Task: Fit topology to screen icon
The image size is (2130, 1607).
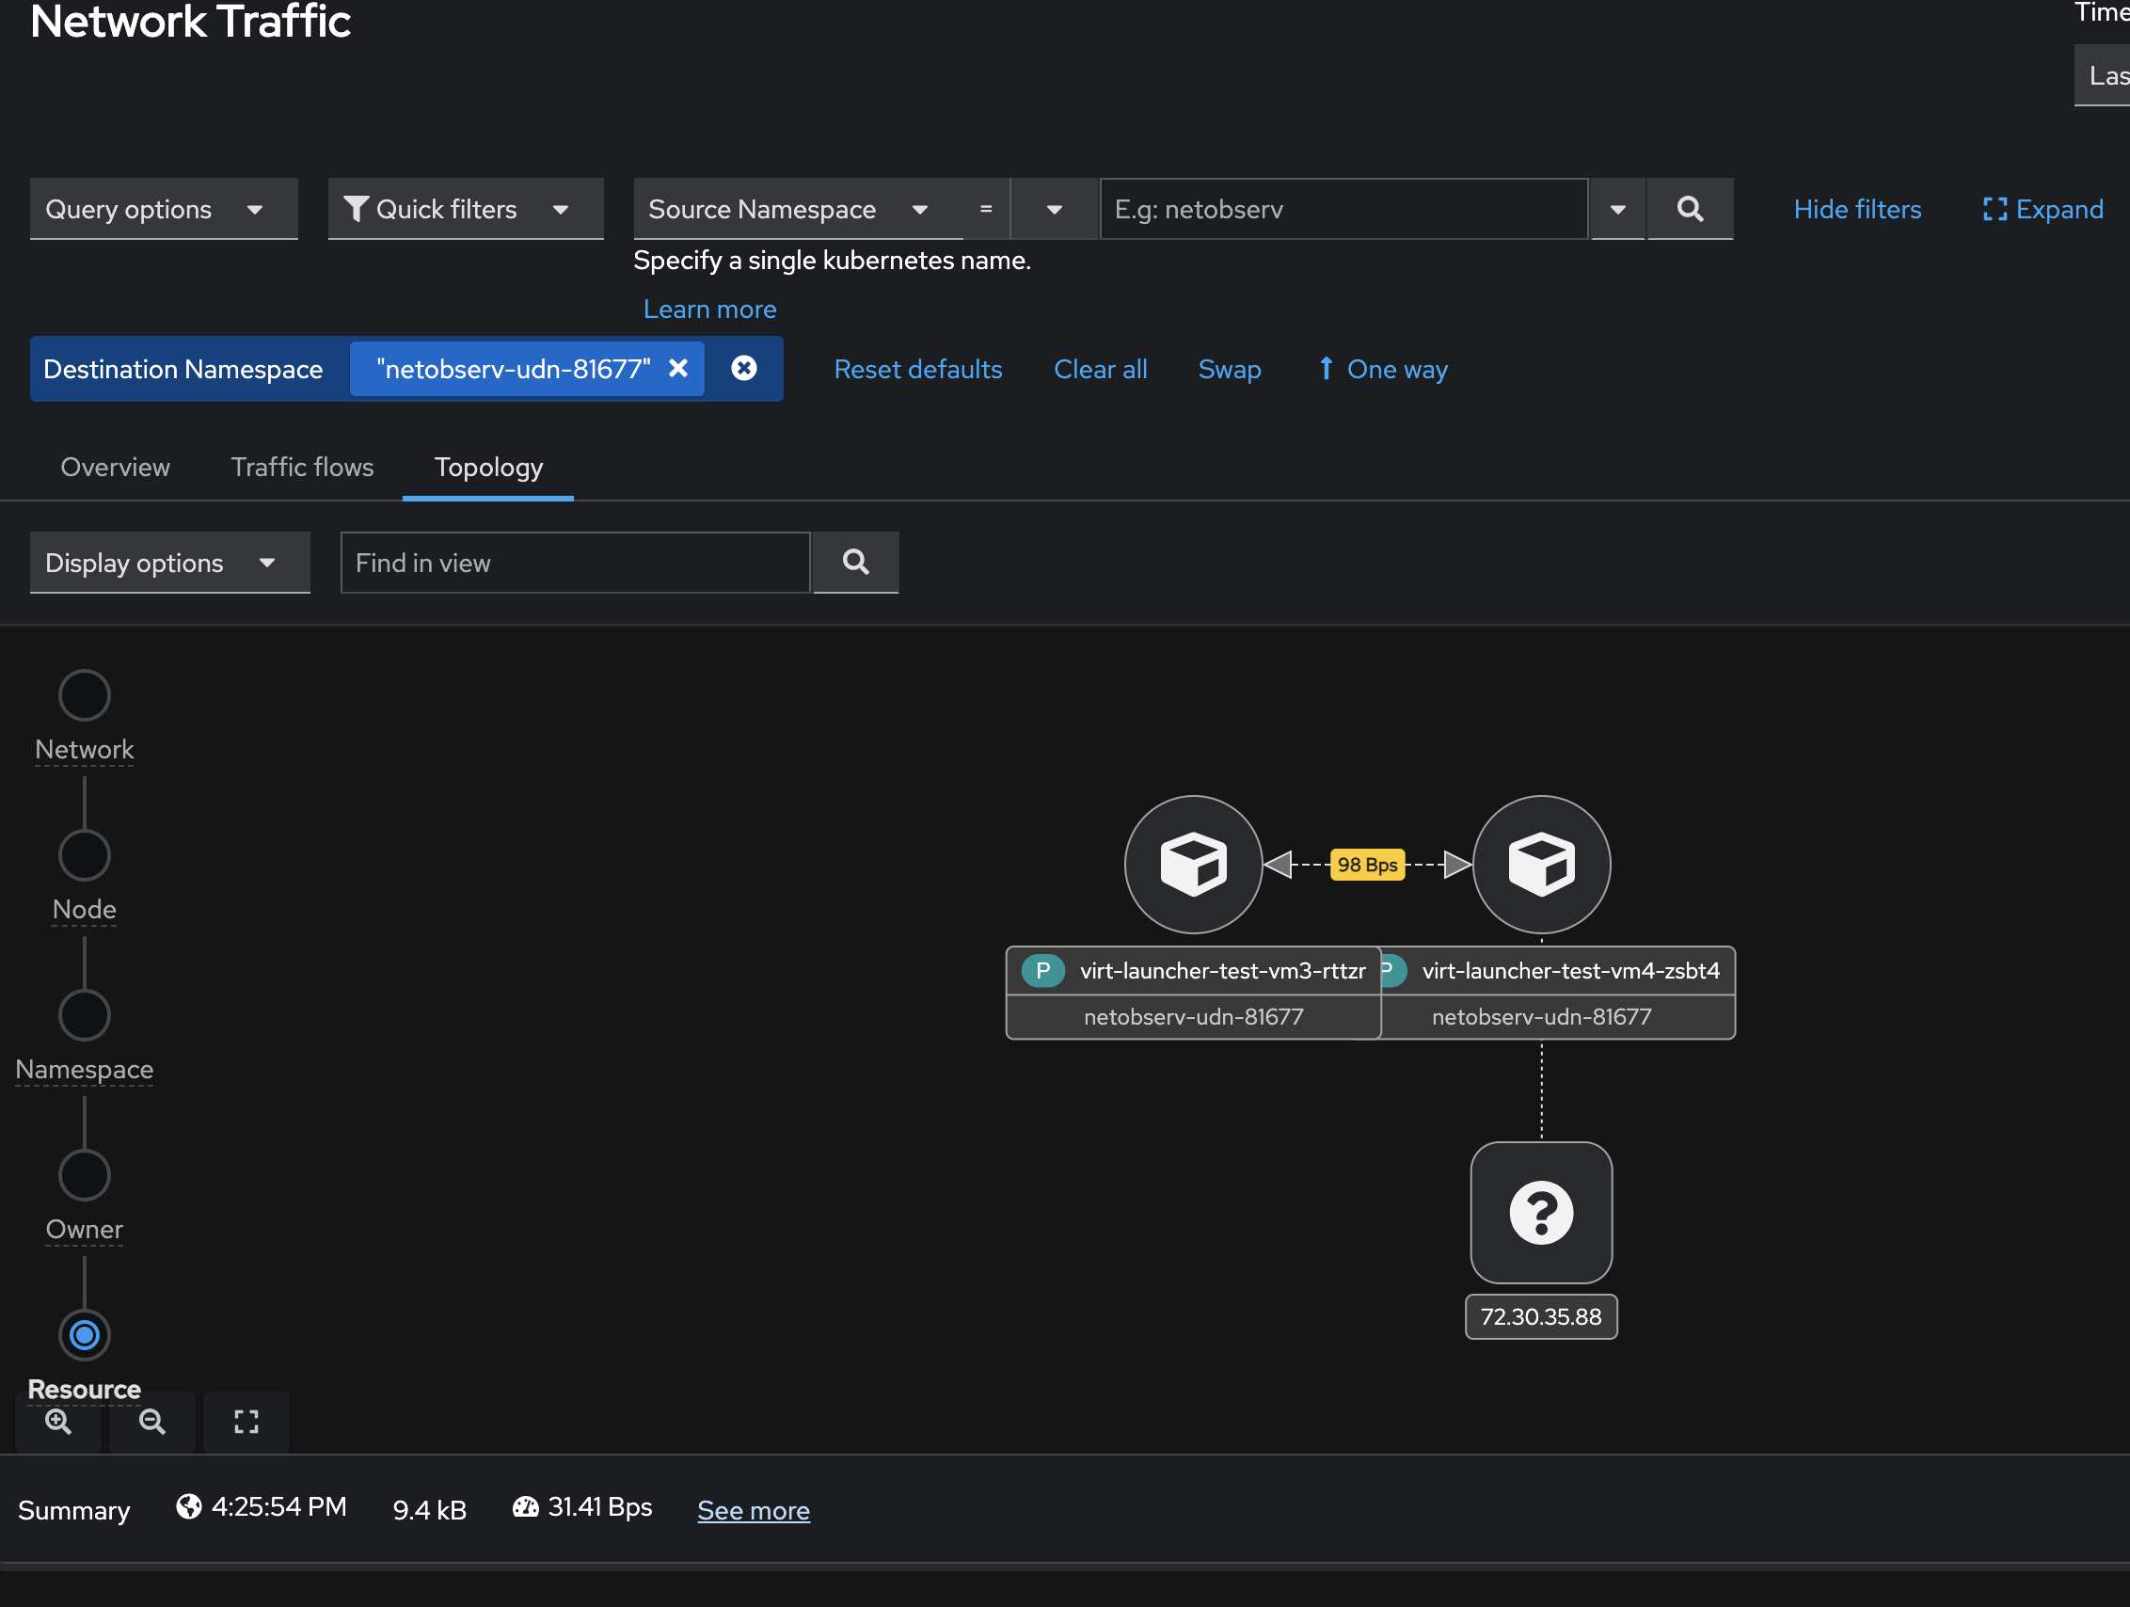Action: point(246,1421)
